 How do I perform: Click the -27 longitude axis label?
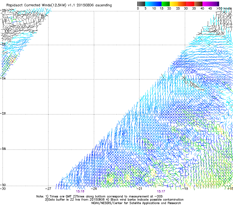tap(48, 189)
